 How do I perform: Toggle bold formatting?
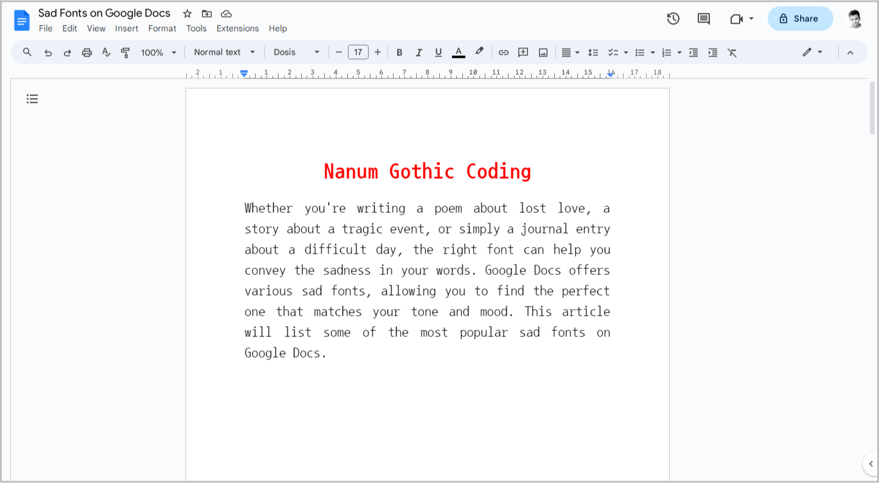click(x=400, y=53)
